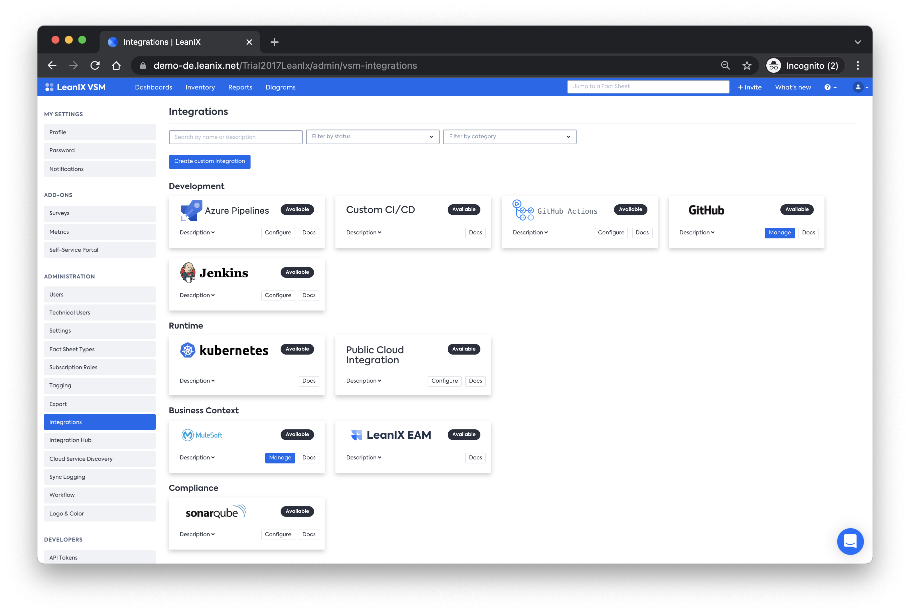910x613 pixels.
Task: Expand the SonarQube Description section
Action: point(197,535)
